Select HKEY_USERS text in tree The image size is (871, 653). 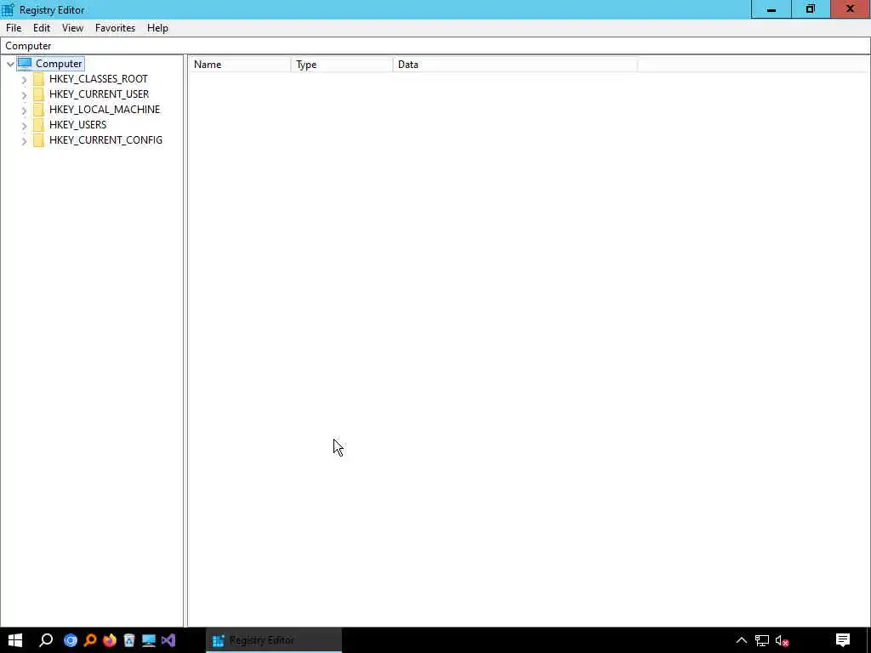tap(77, 125)
